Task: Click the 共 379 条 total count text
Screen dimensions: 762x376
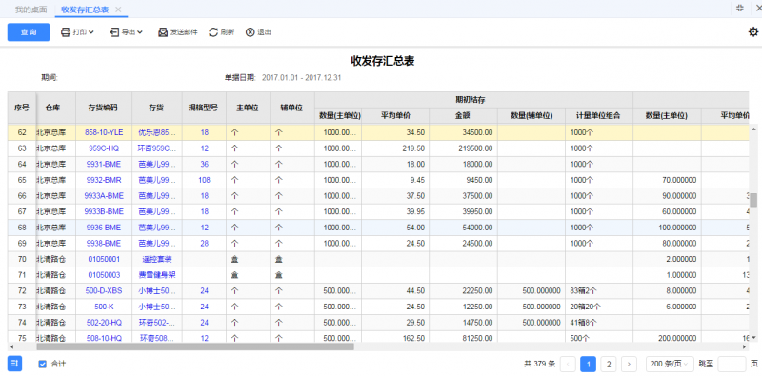Action: 539,364
